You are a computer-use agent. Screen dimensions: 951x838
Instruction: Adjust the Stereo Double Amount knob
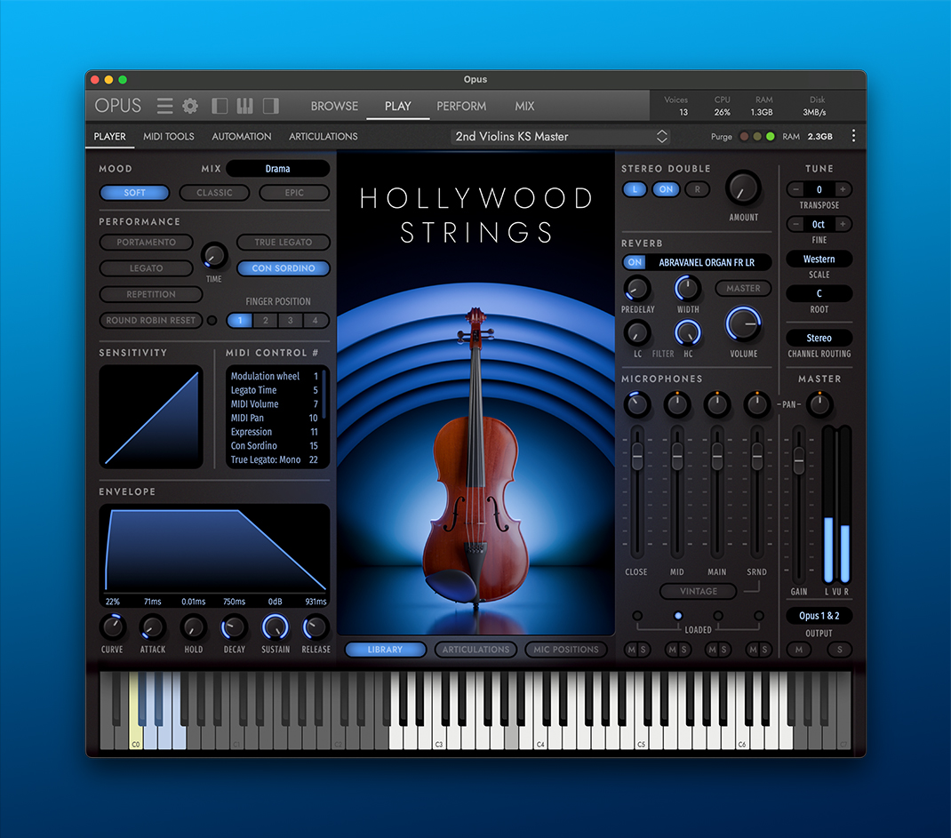point(743,188)
